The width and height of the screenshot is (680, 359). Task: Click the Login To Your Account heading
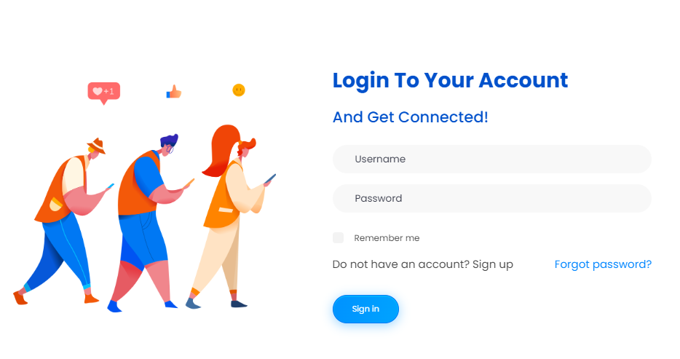450,81
